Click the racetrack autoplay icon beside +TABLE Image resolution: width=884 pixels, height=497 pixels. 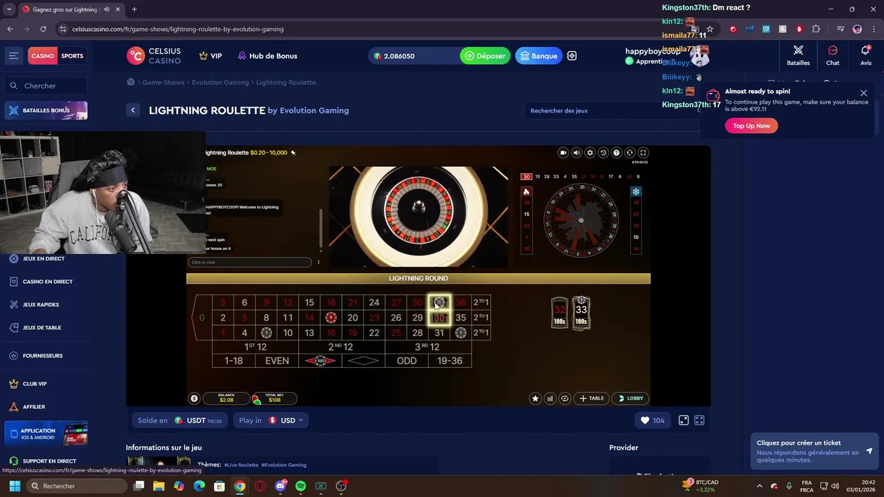[x=565, y=398]
